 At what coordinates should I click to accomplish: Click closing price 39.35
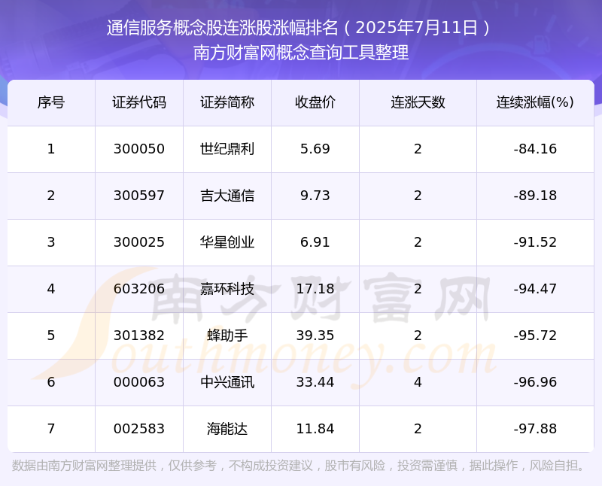[x=315, y=336]
